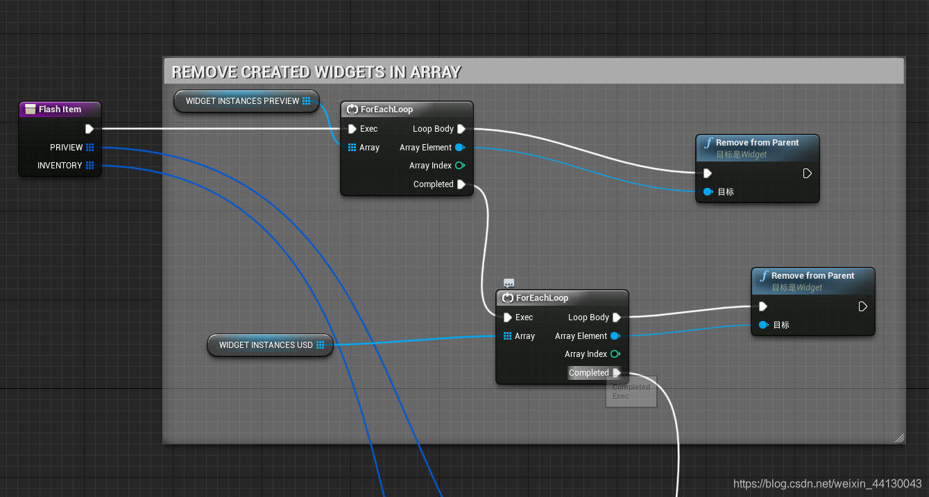Click the INVENTORY array output pin
Image resolution: width=929 pixels, height=497 pixels.
tap(90, 165)
